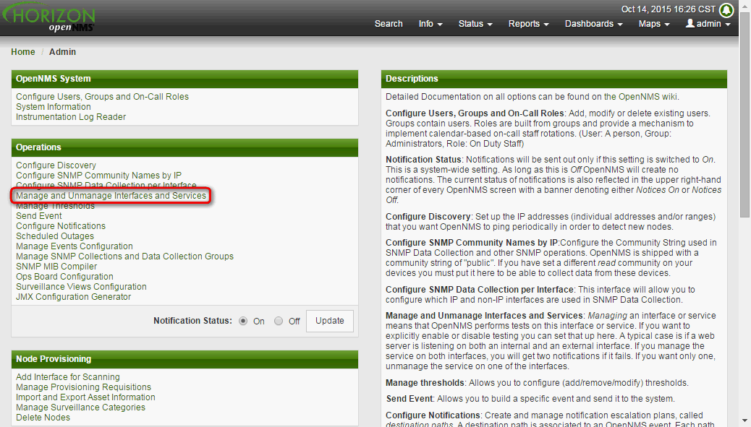
Task: Open JMX Configuration Generator
Action: point(73,296)
